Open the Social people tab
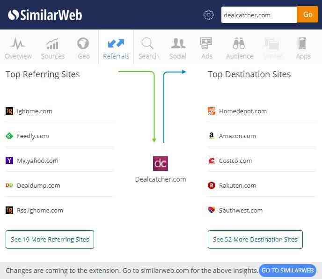Screen dimensions: 322x279 point(178,48)
